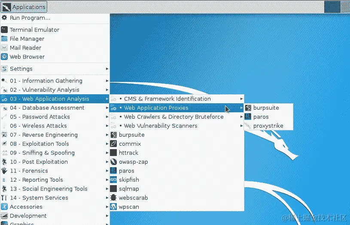
Task: Click the Run Program gear icon
Action: (4, 18)
